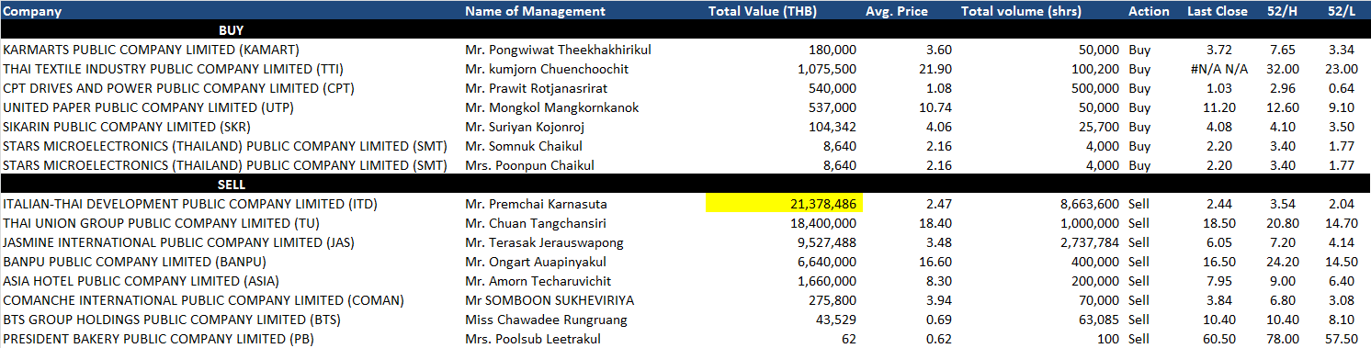
Task: Select the Total volume (shrs) header
Action: (x=1021, y=11)
